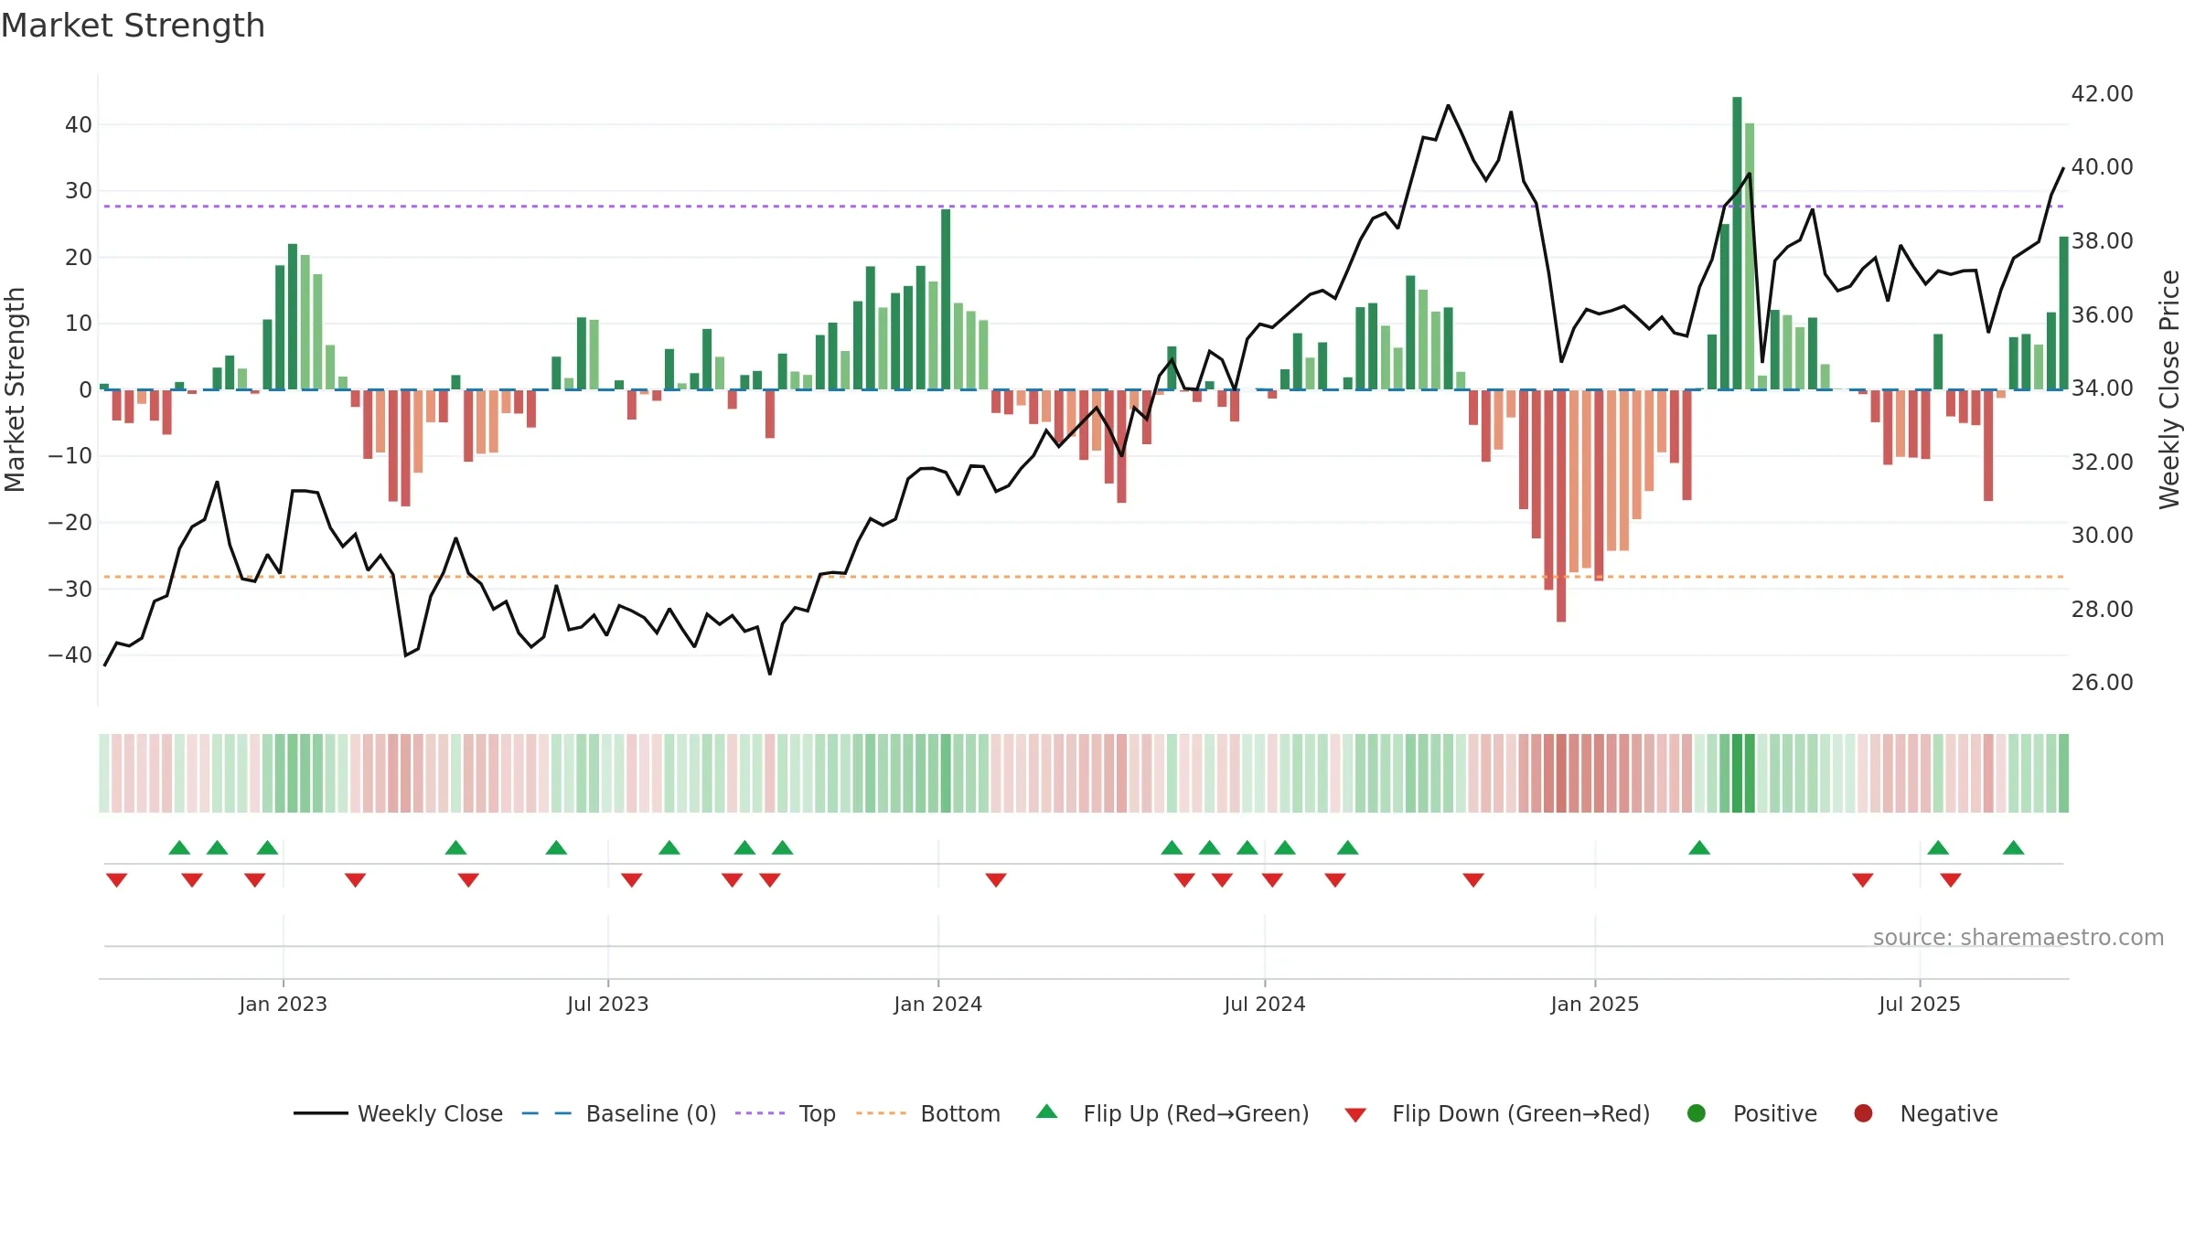Click the black Weekly Close legend line

coord(321,1113)
